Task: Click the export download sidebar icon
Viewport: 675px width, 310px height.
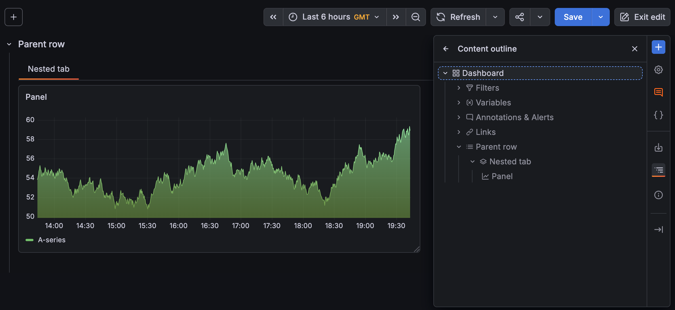Action: (659, 147)
